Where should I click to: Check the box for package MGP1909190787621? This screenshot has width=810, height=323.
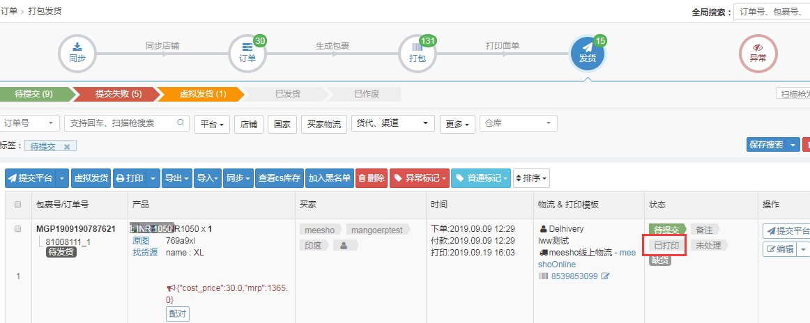[x=18, y=229]
